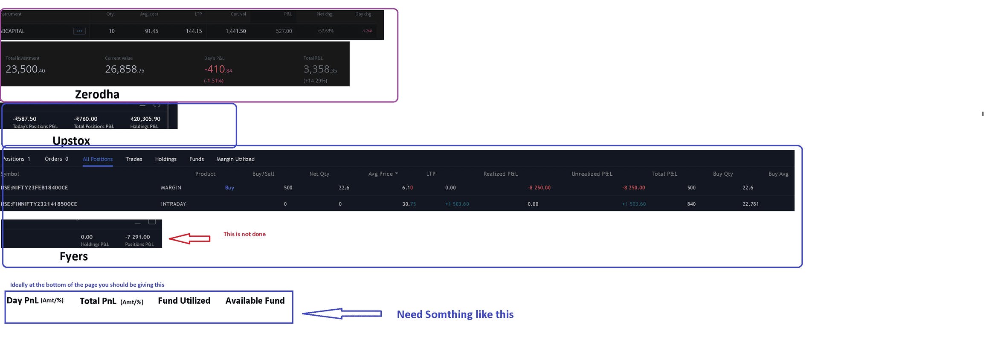Click the 22.781 buy average value

751,204
